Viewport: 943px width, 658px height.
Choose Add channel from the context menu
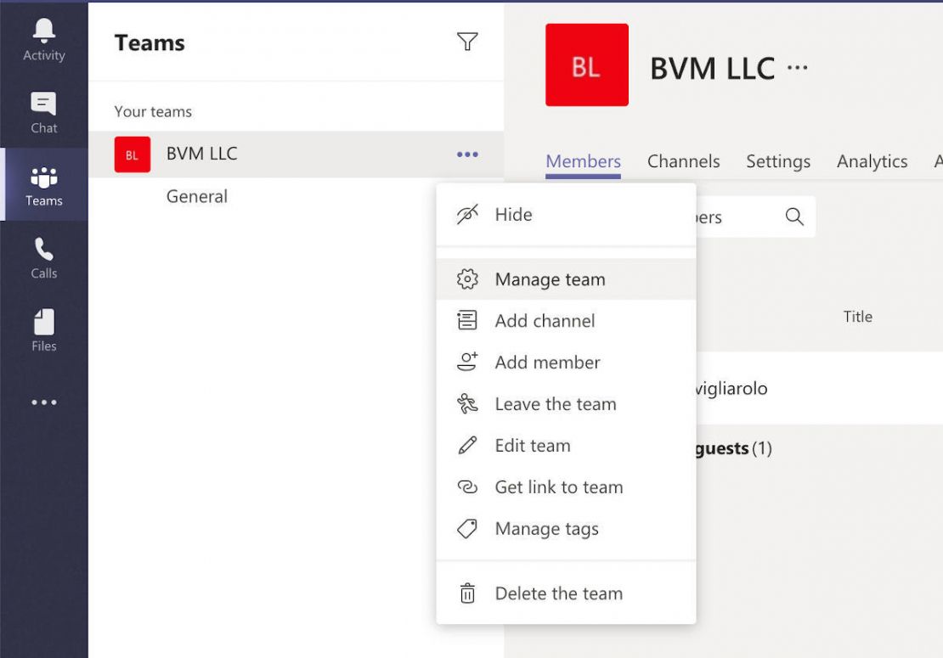point(544,320)
